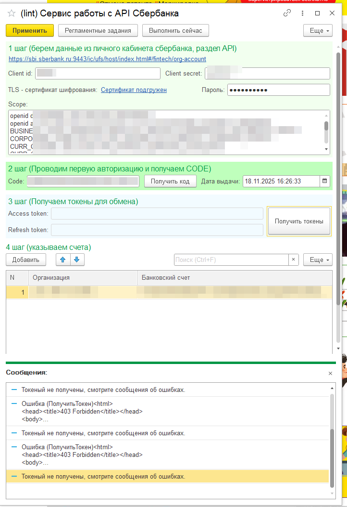Open the three-dot form menu
347x507 pixels.
point(302,13)
